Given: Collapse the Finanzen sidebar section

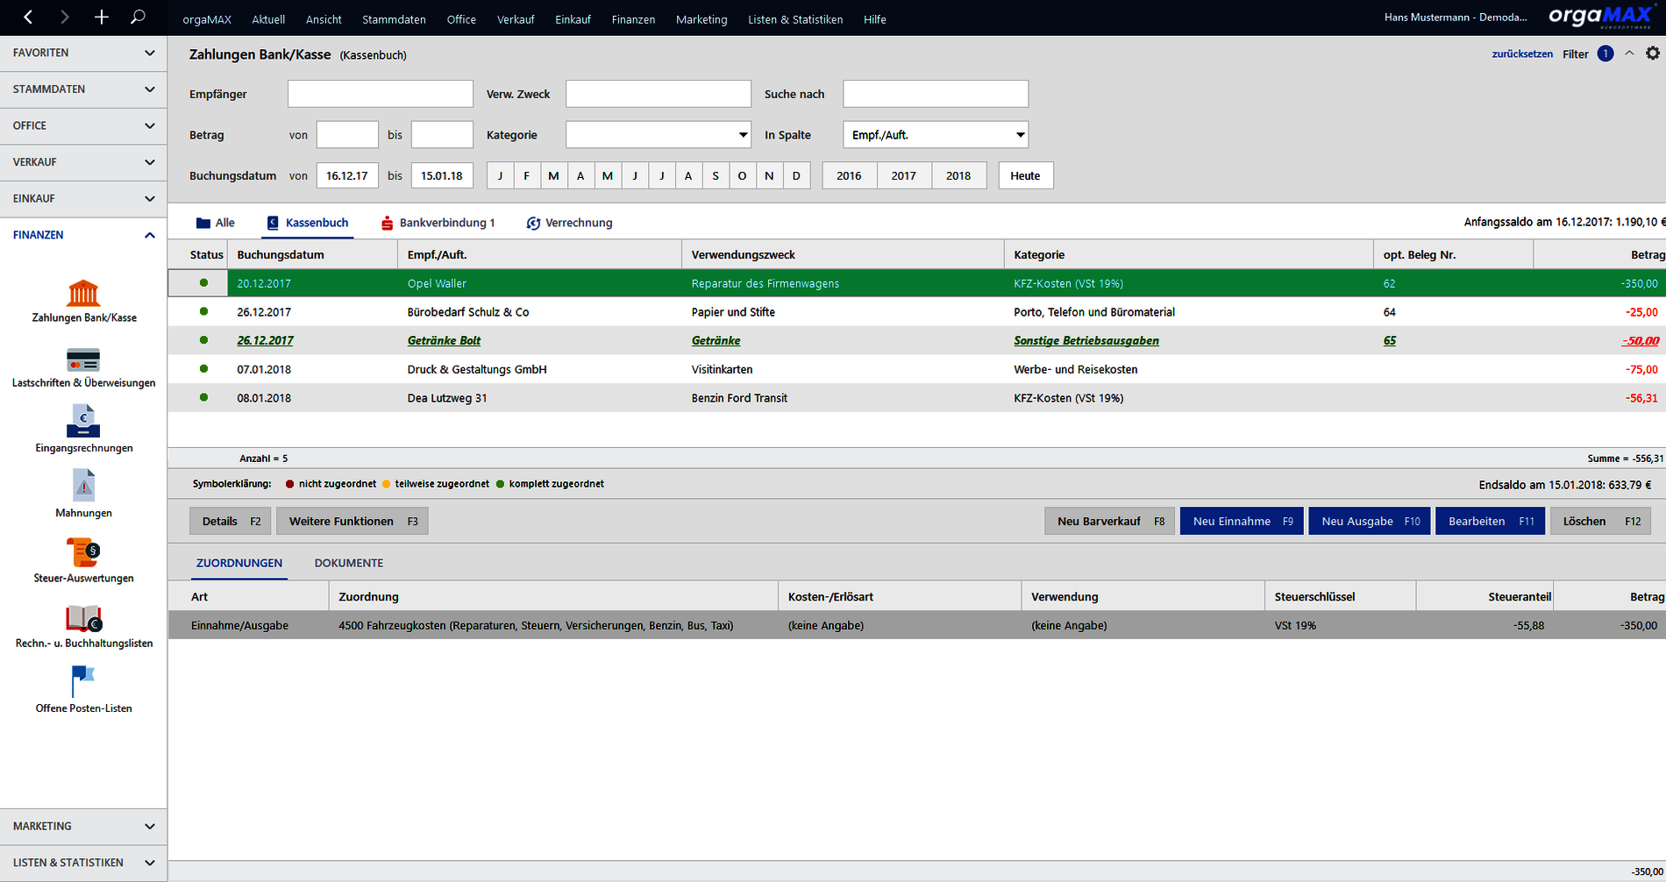Looking at the screenshot, I should tap(83, 235).
